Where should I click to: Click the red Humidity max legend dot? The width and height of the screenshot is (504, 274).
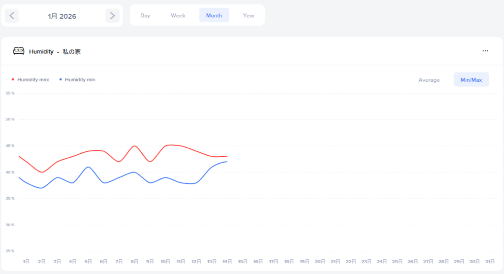(x=13, y=79)
